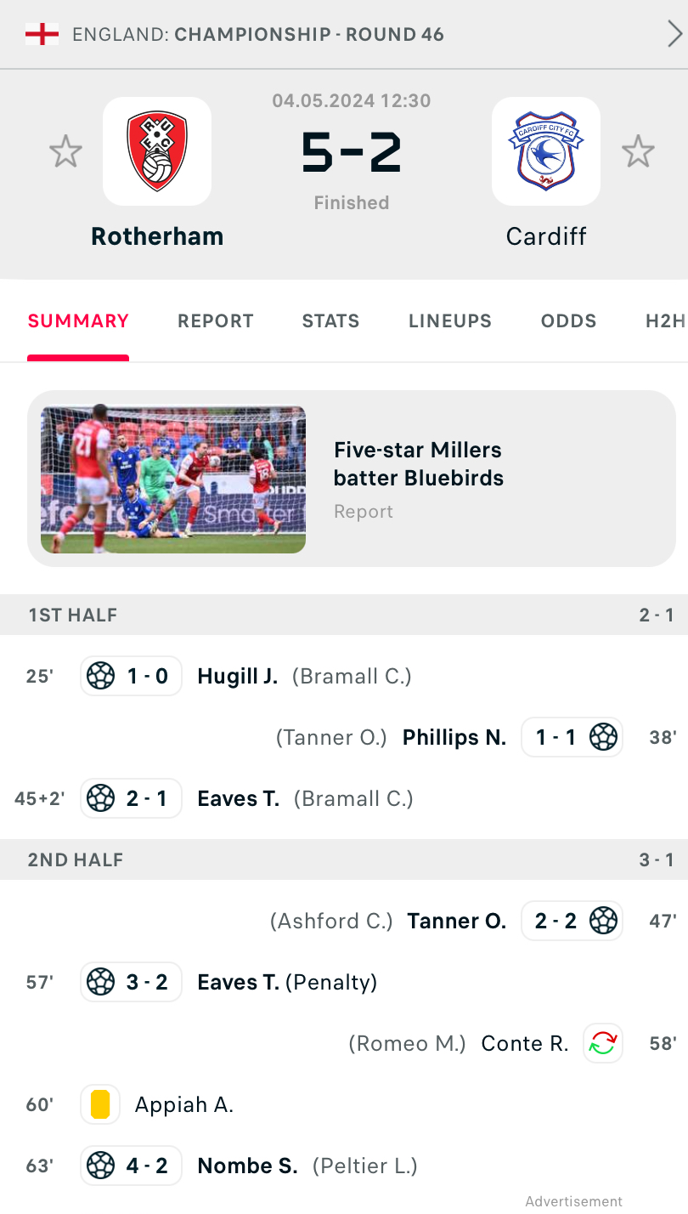The width and height of the screenshot is (688, 1214).
Task: Go to the LINEUPS tab
Action: tap(450, 321)
